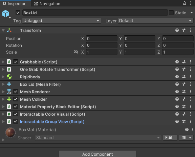This screenshot has width=195, height=157.
Task: Open BoxMat material help icon
Action: [x=187, y=130]
